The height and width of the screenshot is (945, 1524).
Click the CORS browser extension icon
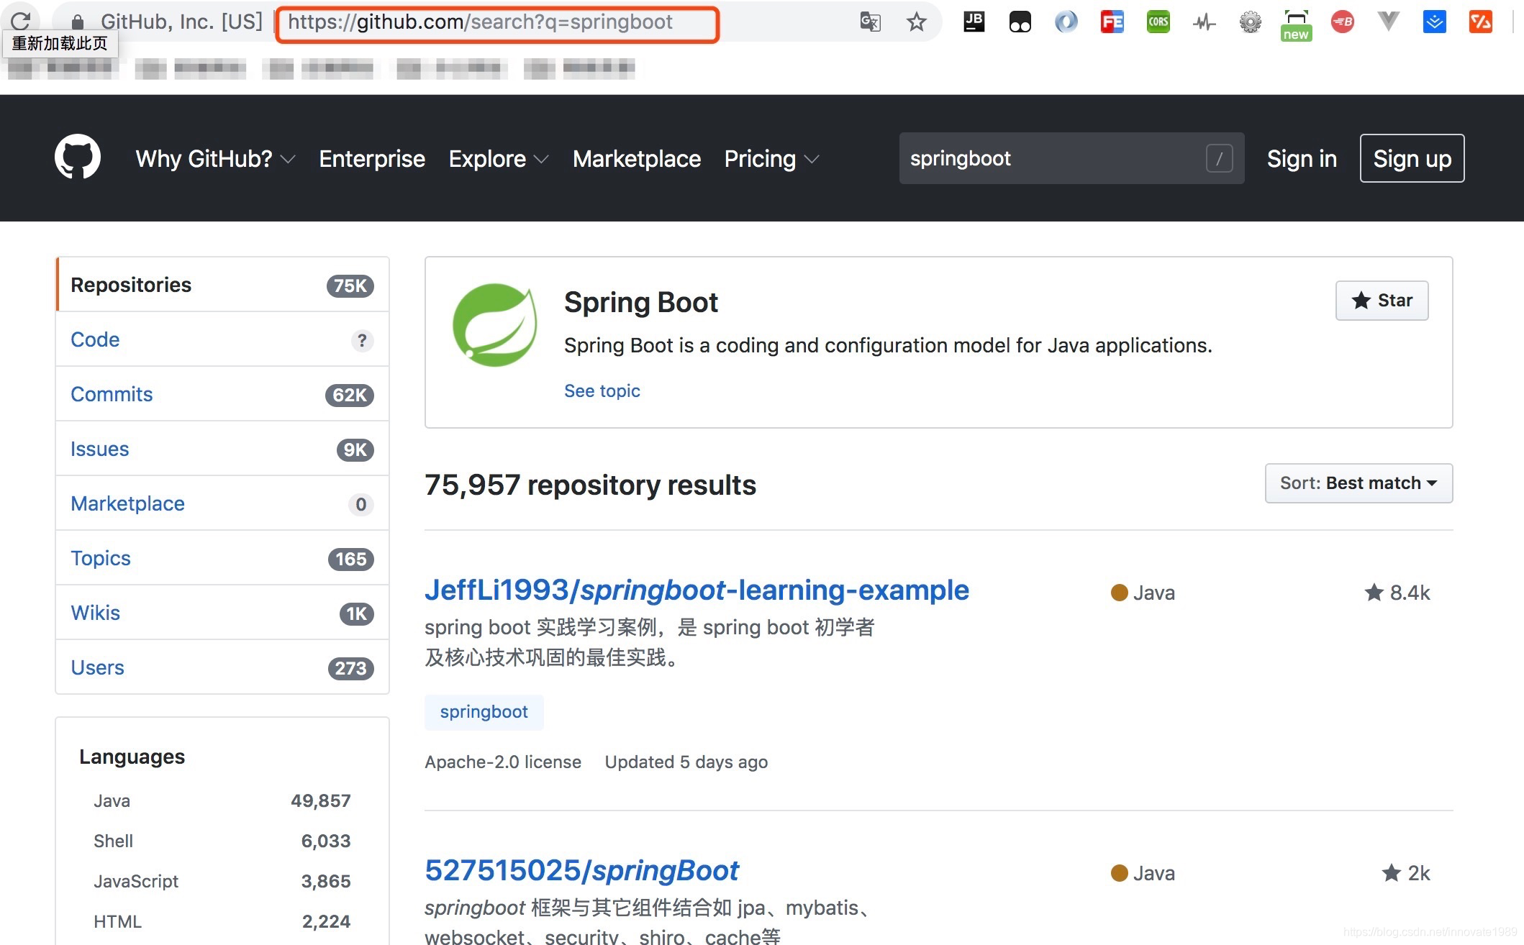[x=1159, y=22]
